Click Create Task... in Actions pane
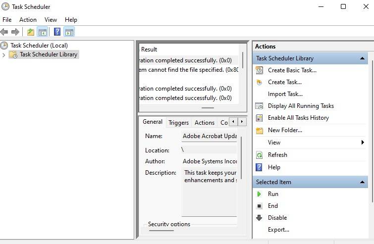 click(x=285, y=82)
